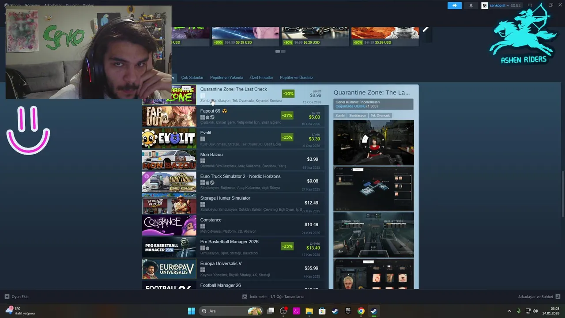565x318 pixels.
Task: Select the second carousel pagination dot
Action: (283, 51)
